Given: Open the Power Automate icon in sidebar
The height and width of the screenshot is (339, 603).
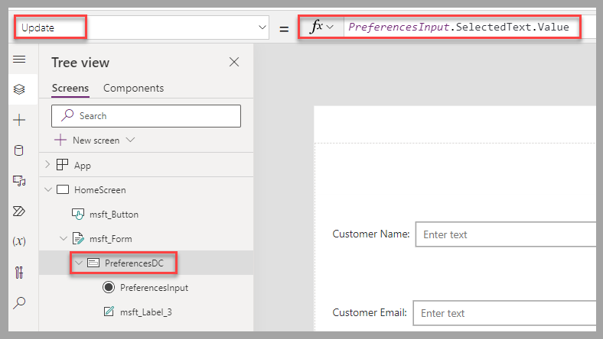Looking at the screenshot, I should (19, 211).
